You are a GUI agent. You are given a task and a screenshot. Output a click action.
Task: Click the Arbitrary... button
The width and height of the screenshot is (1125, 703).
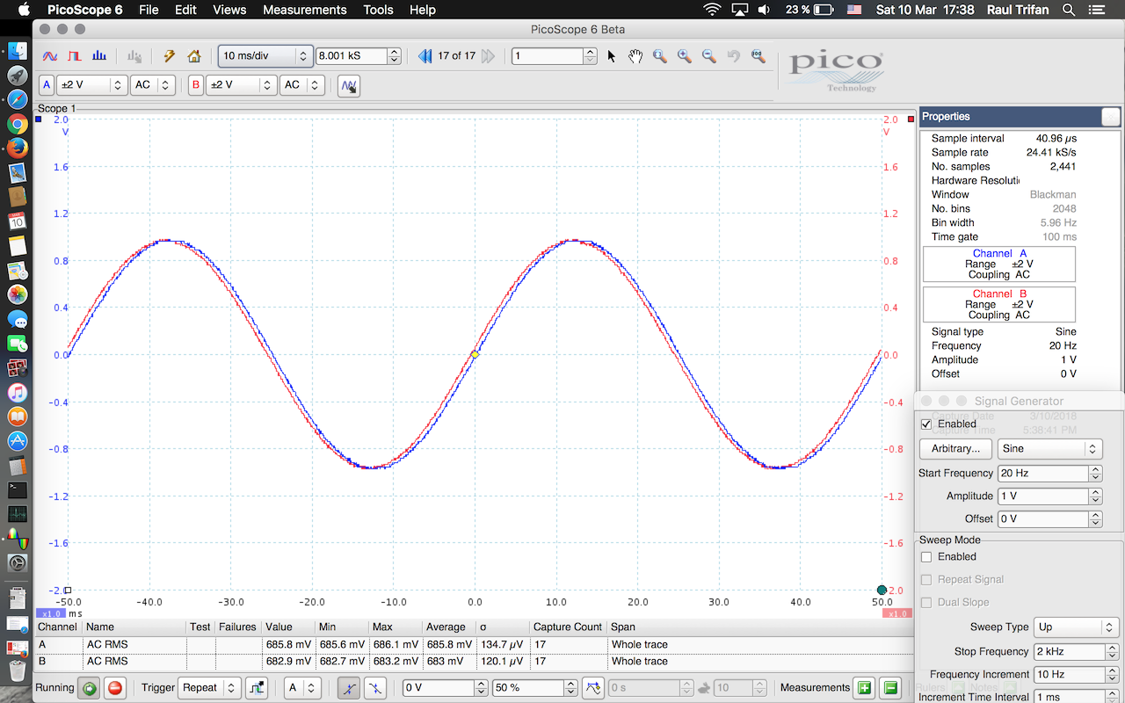pyautogui.click(x=955, y=448)
